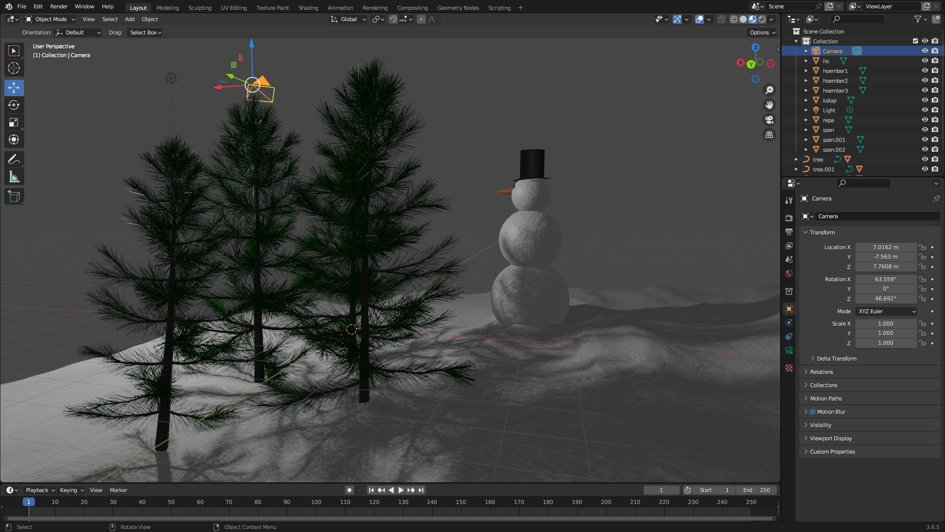Expand the Viewport Display panel

click(x=830, y=438)
